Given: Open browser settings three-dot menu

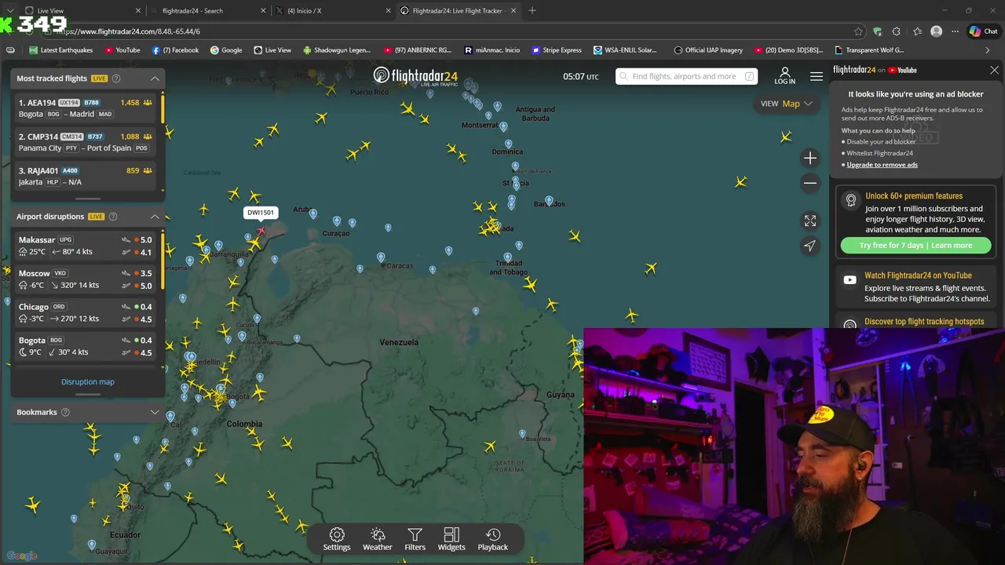Looking at the screenshot, I should click(x=955, y=31).
